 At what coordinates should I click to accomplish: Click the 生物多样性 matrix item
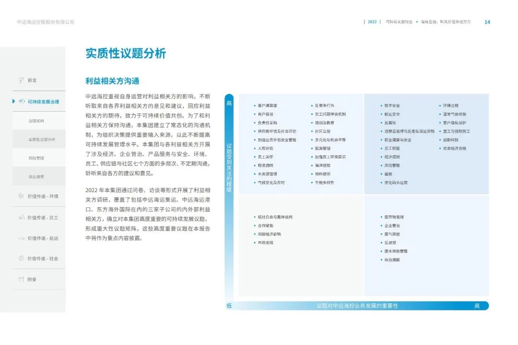tap(324, 183)
